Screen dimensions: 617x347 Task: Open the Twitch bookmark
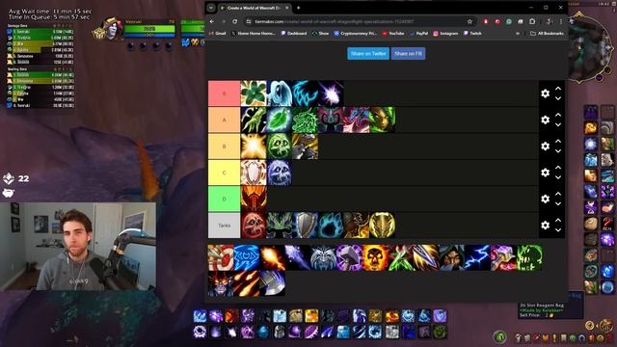(x=472, y=34)
